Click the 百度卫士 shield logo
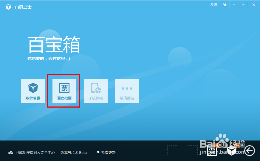 coord(8,7)
